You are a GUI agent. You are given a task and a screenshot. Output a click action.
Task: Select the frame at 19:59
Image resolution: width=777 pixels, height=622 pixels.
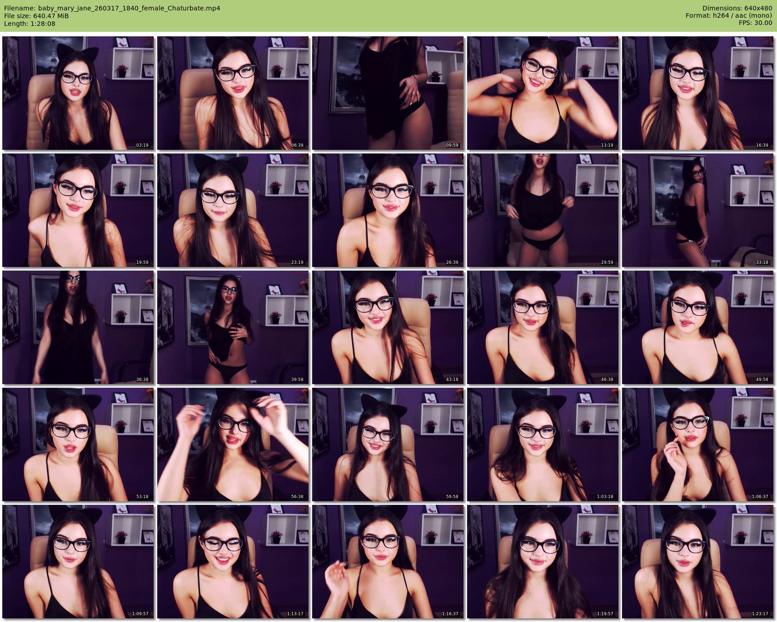78,210
